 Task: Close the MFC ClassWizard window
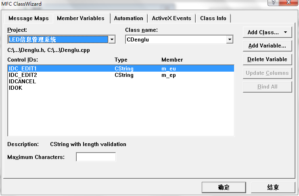[291, 3]
